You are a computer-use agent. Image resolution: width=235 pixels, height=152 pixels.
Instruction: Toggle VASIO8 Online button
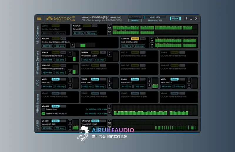(x=56, y=121)
